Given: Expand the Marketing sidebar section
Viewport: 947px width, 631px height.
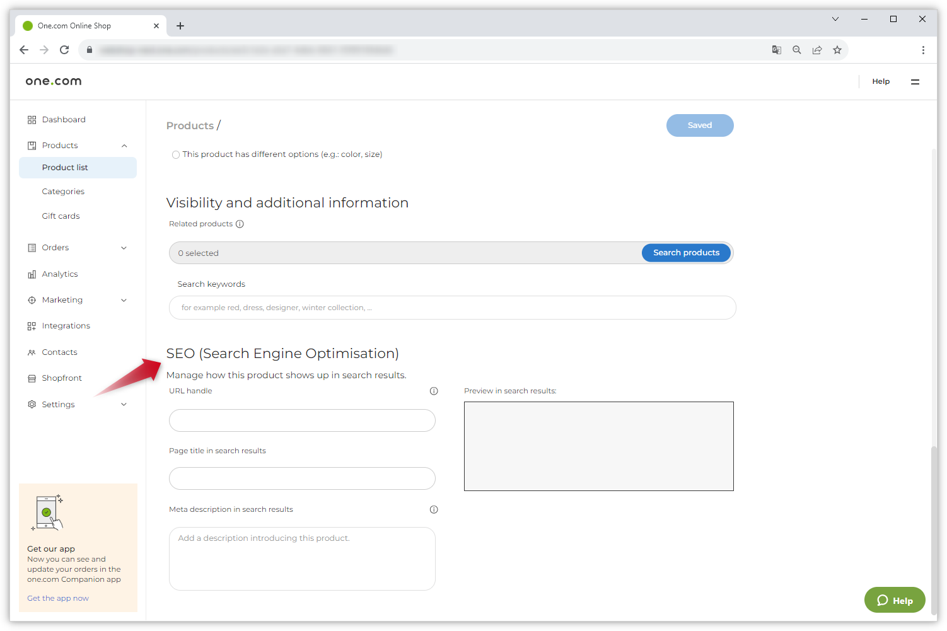Looking at the screenshot, I should pos(124,300).
